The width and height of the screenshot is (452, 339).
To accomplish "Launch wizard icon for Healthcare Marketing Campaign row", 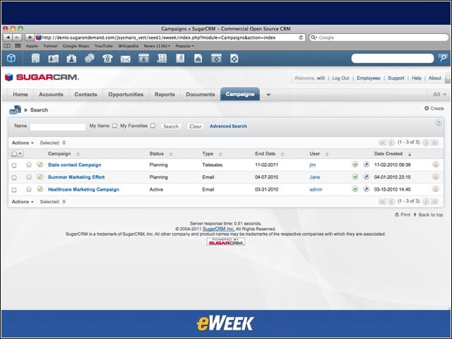I will tap(367, 189).
